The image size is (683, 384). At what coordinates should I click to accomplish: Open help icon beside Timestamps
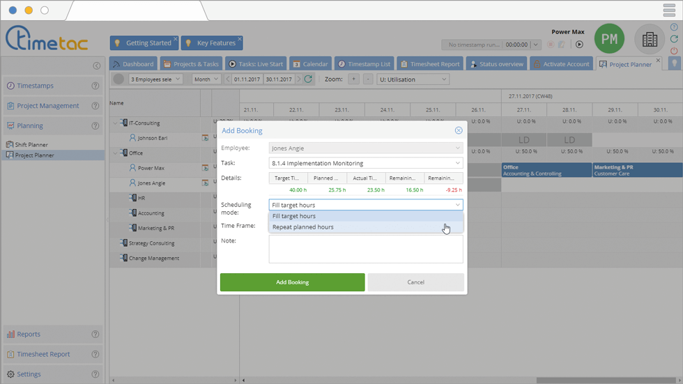point(95,86)
